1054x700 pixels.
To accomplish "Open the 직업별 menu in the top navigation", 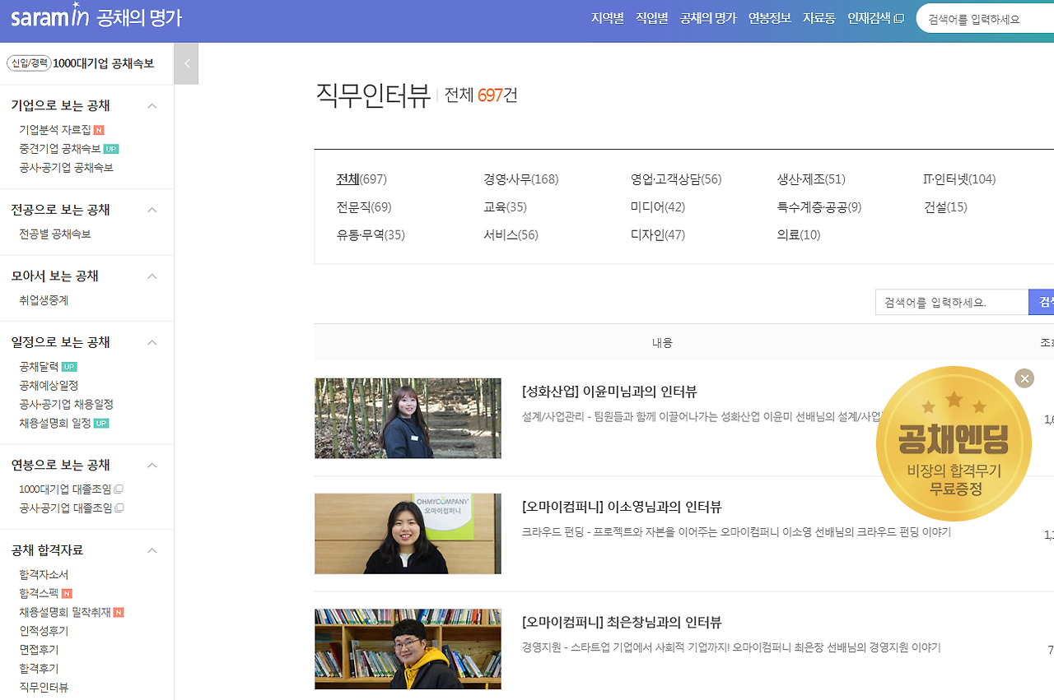I will click(x=651, y=18).
